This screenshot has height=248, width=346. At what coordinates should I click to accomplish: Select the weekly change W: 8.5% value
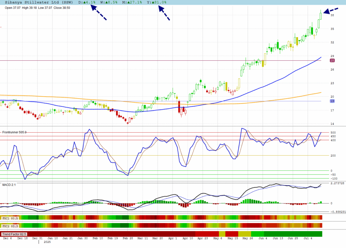click(x=109, y=2)
